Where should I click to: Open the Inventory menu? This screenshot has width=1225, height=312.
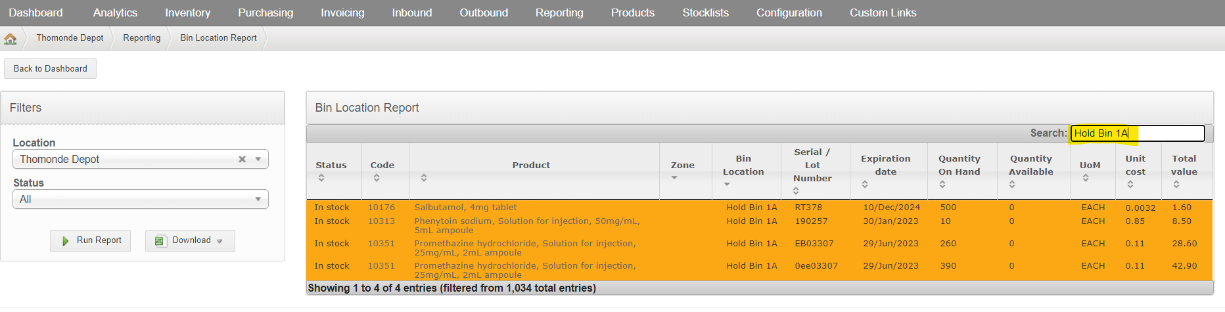187,12
